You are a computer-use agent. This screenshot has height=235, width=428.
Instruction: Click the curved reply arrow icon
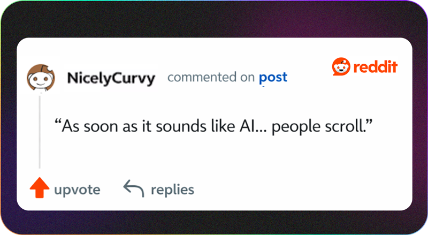coord(133,188)
